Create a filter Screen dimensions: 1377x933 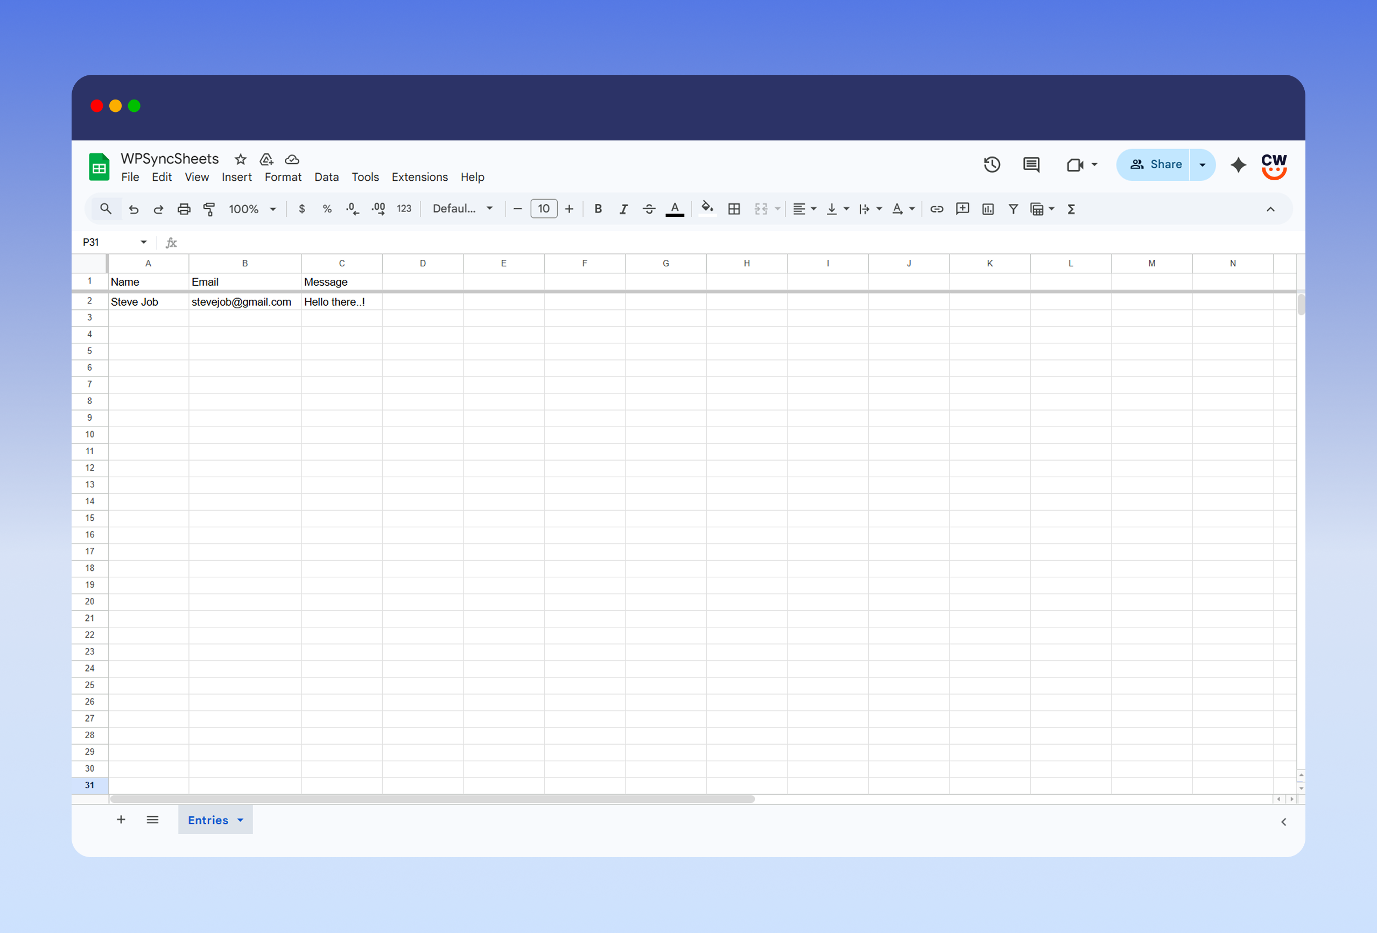[1013, 209]
